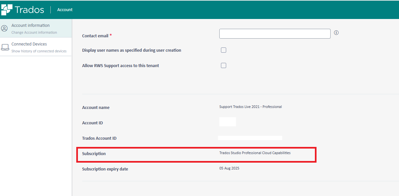
Task: Click the info icon beside Contact email
Action: (x=336, y=33)
